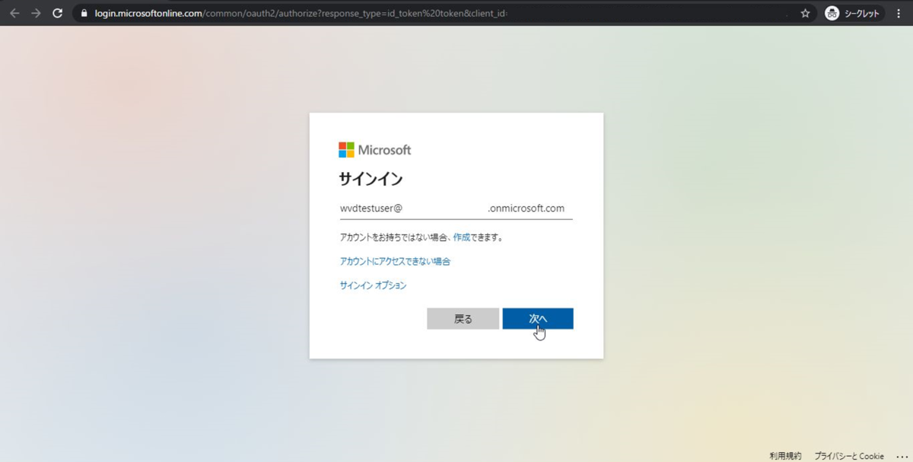The image size is (913, 462).
Task: Click the アカウントにアクセスできない場合 link
Action: click(x=394, y=261)
